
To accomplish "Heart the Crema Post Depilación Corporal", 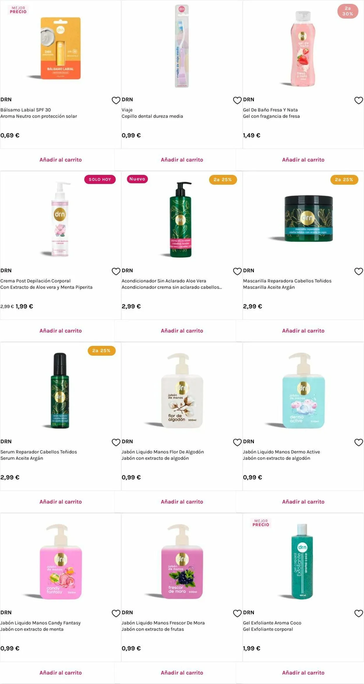I will click(116, 271).
